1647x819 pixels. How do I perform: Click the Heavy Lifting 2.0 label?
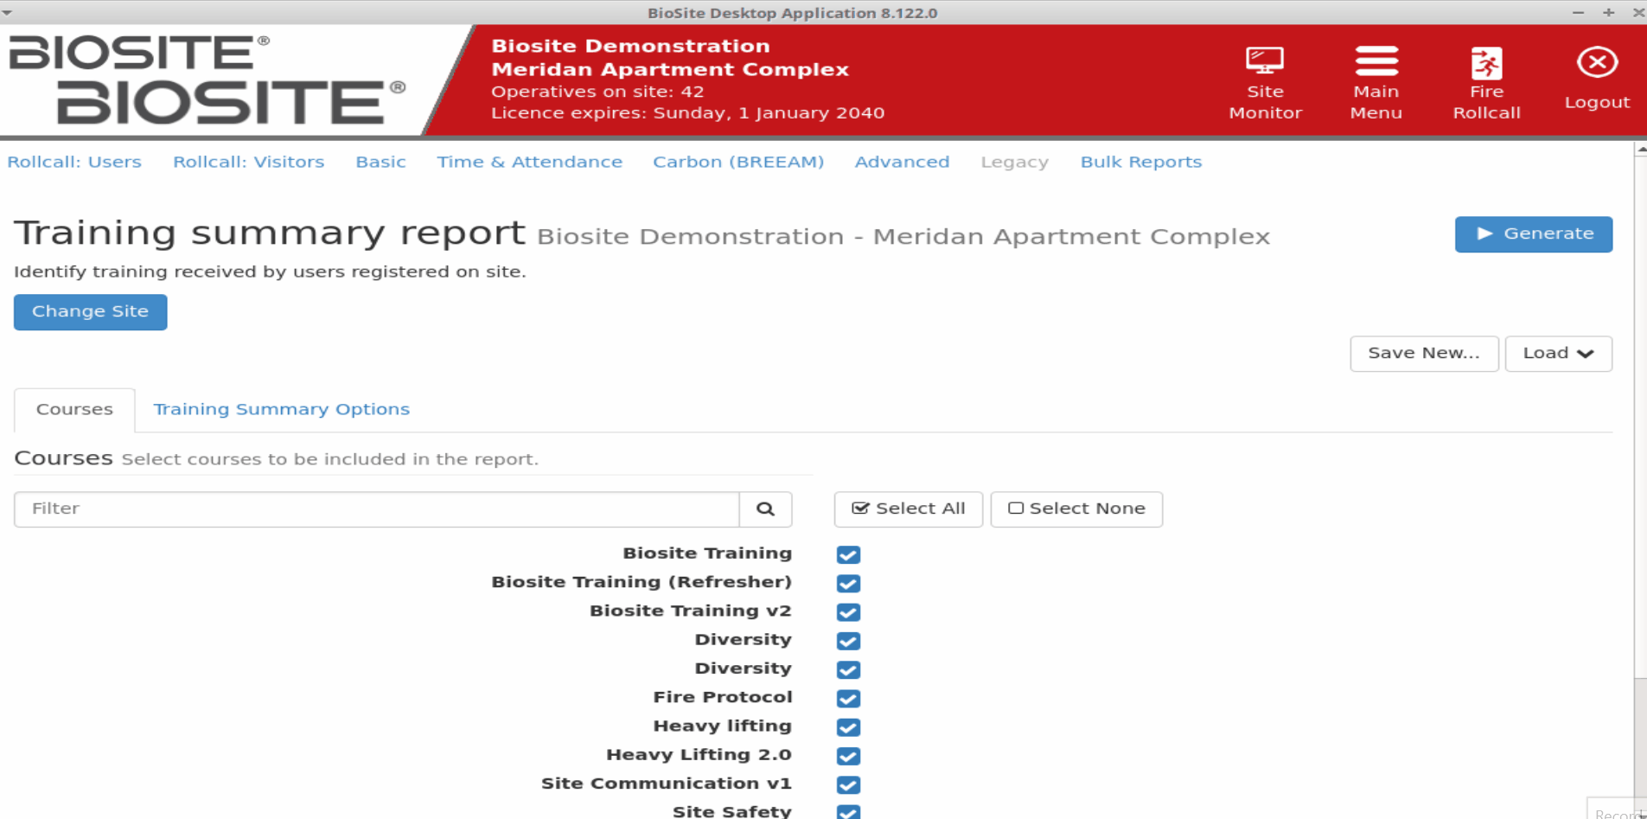(x=699, y=755)
